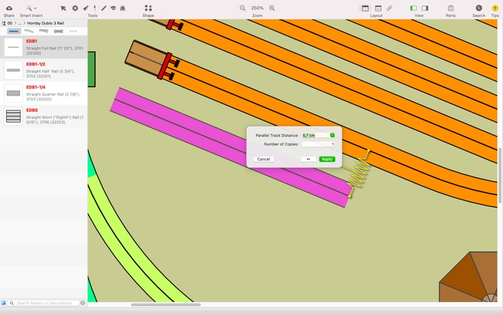
Task: Select the straight track category tab
Action: pos(13,31)
